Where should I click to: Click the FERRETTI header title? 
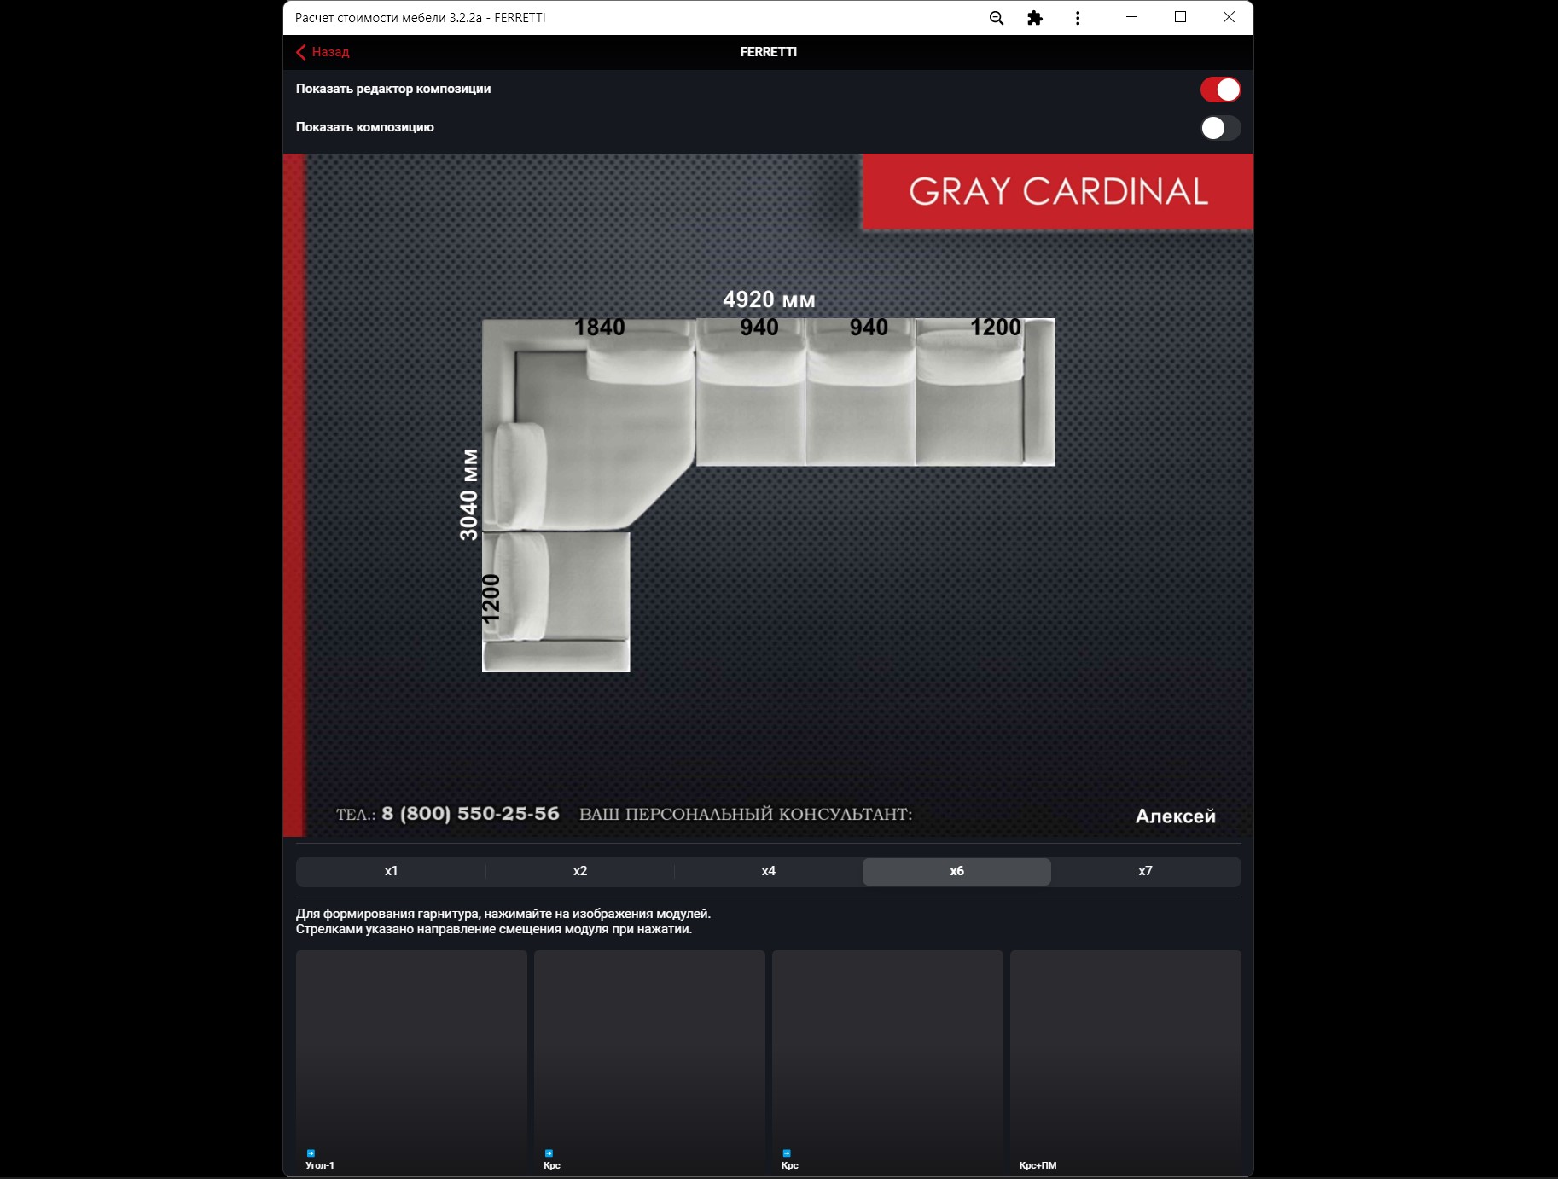[769, 52]
